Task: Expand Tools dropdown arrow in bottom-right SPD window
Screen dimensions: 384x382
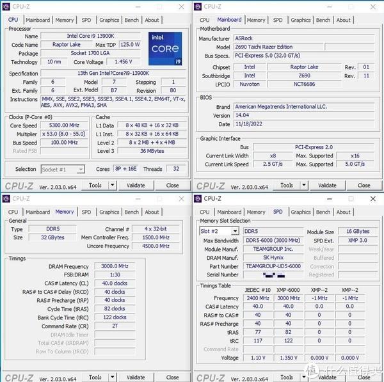Action: click(304, 377)
